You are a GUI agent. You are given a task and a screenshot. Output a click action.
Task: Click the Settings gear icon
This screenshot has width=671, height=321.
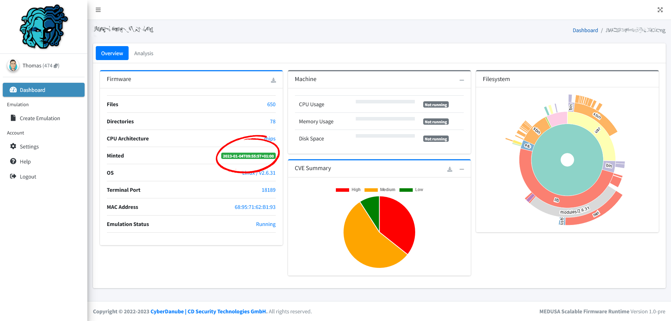point(13,146)
